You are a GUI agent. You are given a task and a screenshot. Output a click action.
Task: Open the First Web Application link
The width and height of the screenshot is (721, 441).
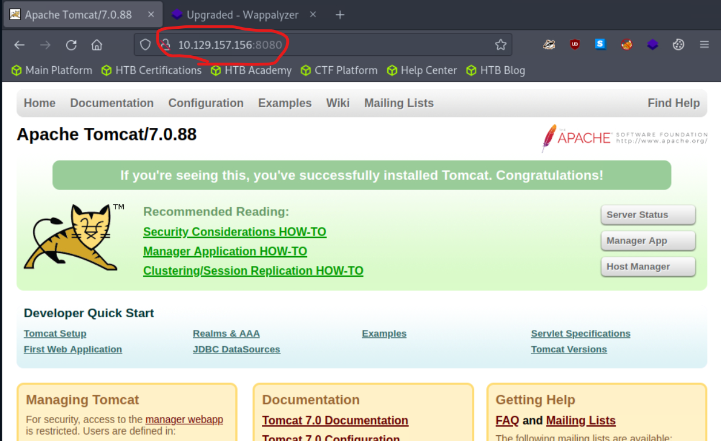click(73, 349)
